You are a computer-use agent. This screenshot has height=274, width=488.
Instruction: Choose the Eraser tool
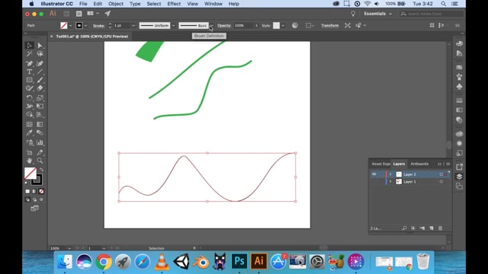[x=40, y=88]
